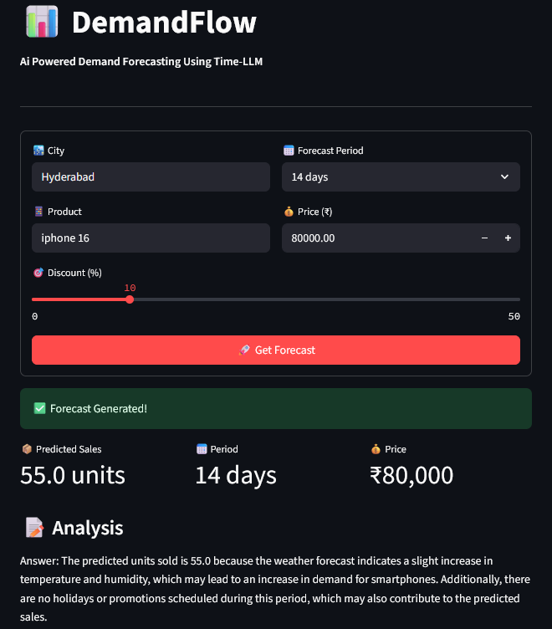Click the memo icon next to Analysis heading
This screenshot has width=552, height=629.
34,528
